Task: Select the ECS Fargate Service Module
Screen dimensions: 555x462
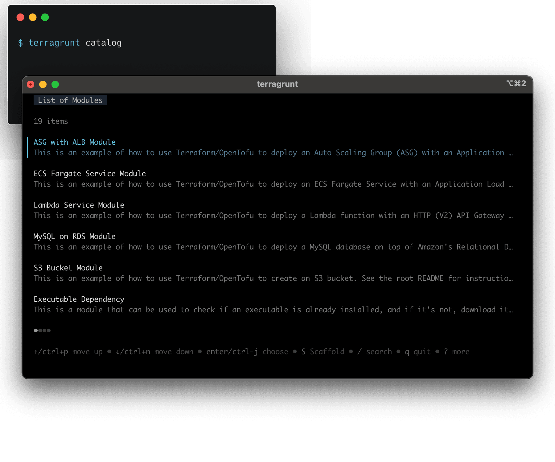Action: click(x=89, y=174)
